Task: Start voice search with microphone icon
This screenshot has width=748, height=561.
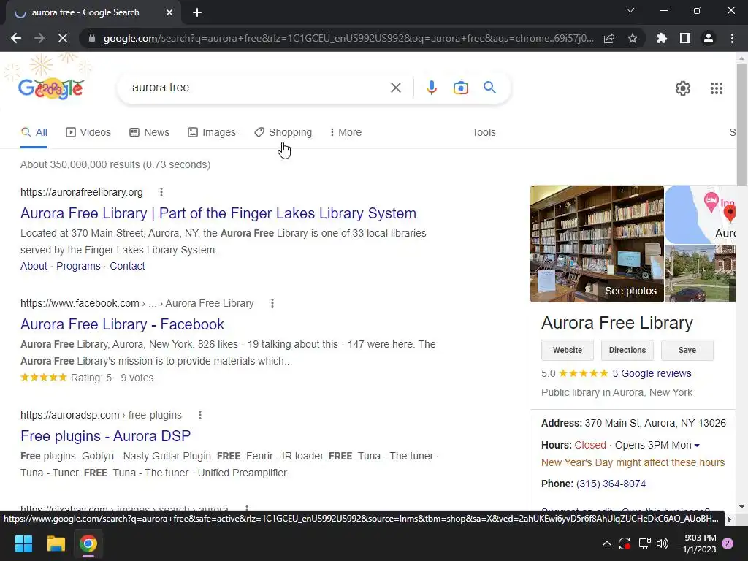Action: tap(431, 88)
